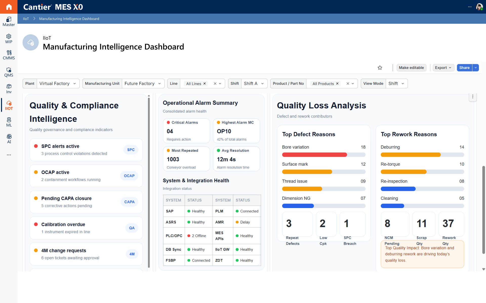Open the CMMS module in sidebar
Viewport: 486px width, 303px height.
point(9,55)
